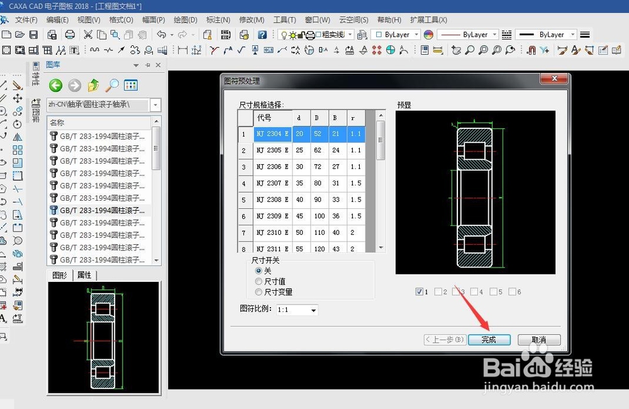
Task: Open the 标注(N) menu
Action: (218, 20)
